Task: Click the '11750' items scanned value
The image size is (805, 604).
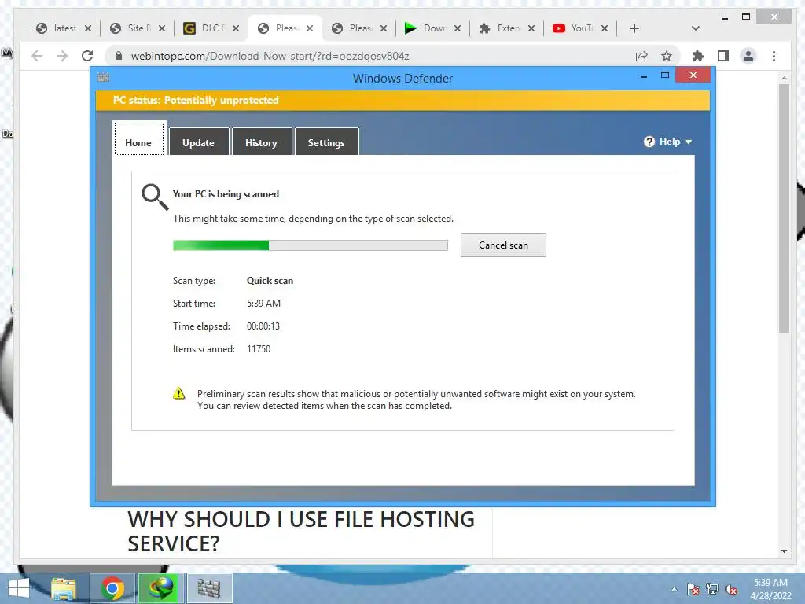Action: pyautogui.click(x=259, y=348)
